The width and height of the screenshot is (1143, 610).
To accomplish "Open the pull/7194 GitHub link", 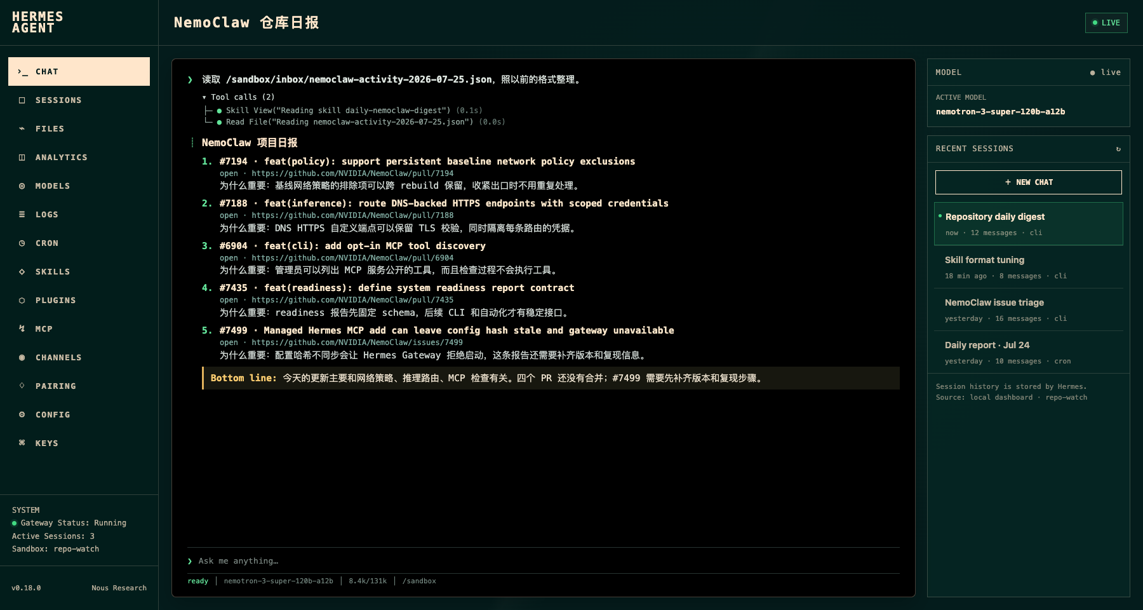I will point(352,173).
